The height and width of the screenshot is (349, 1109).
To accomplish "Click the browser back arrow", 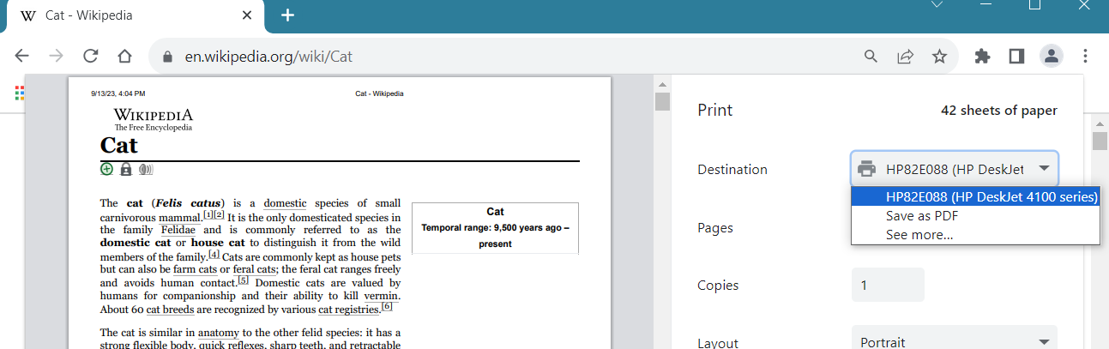I will 22,57.
